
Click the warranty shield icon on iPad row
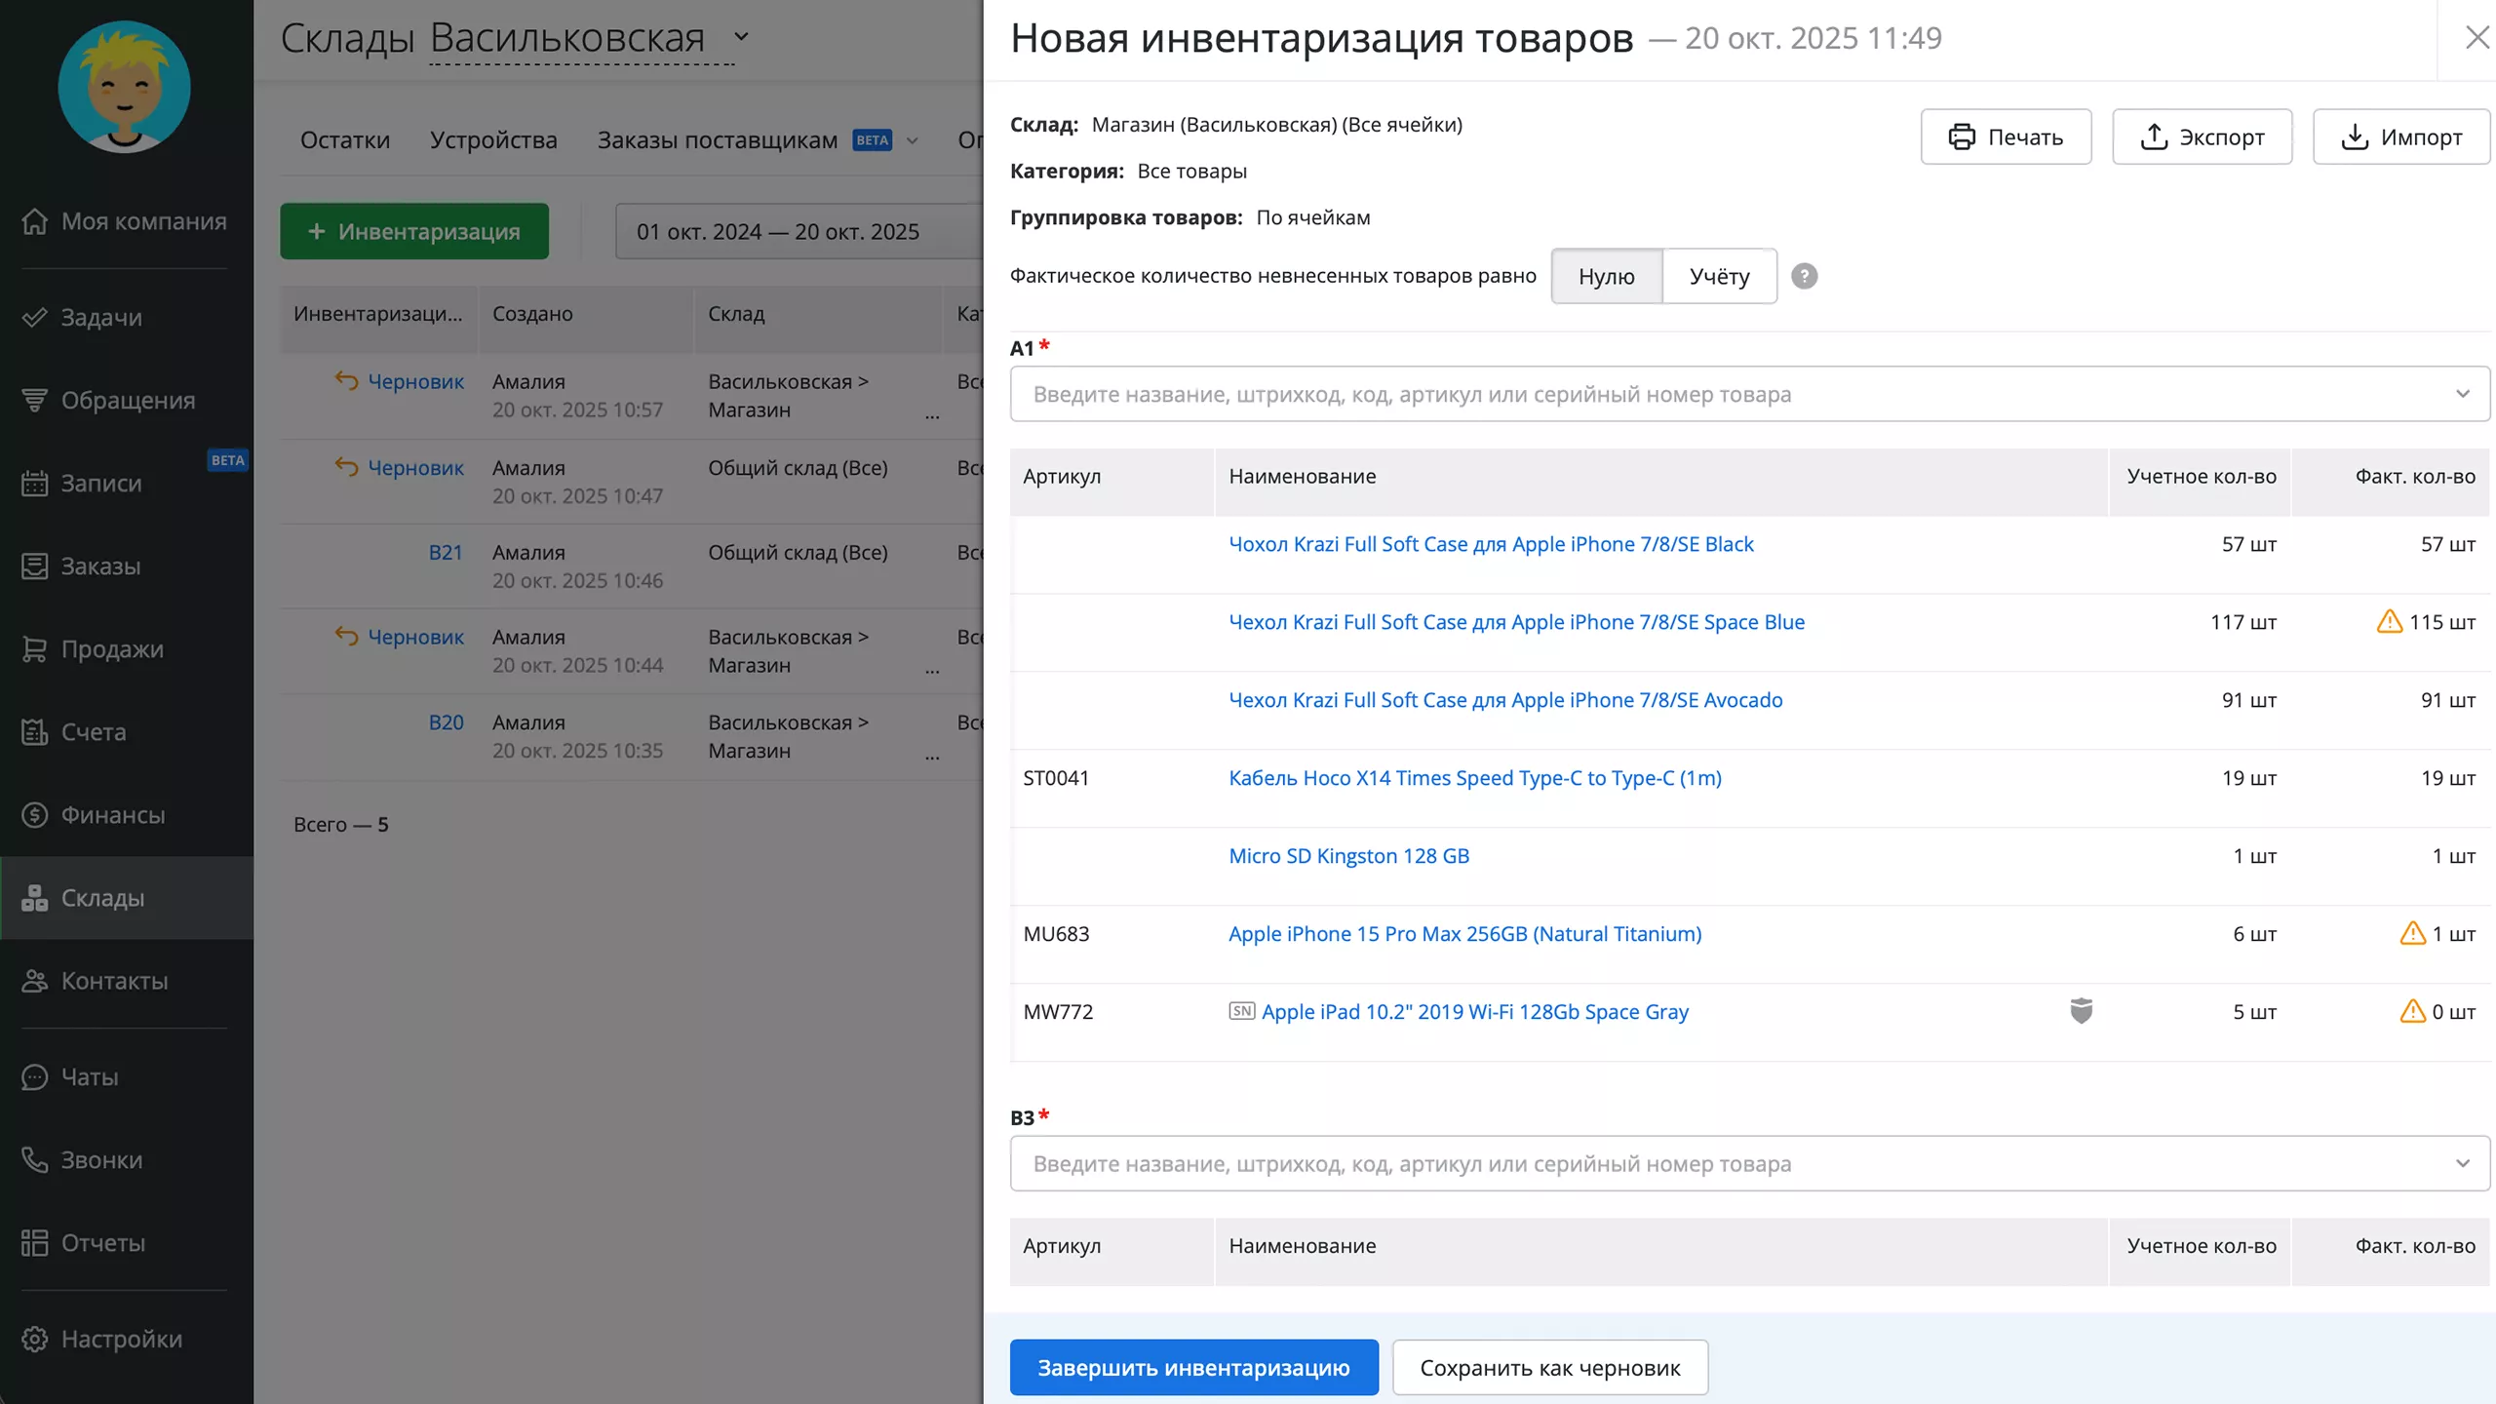pos(2081,1011)
